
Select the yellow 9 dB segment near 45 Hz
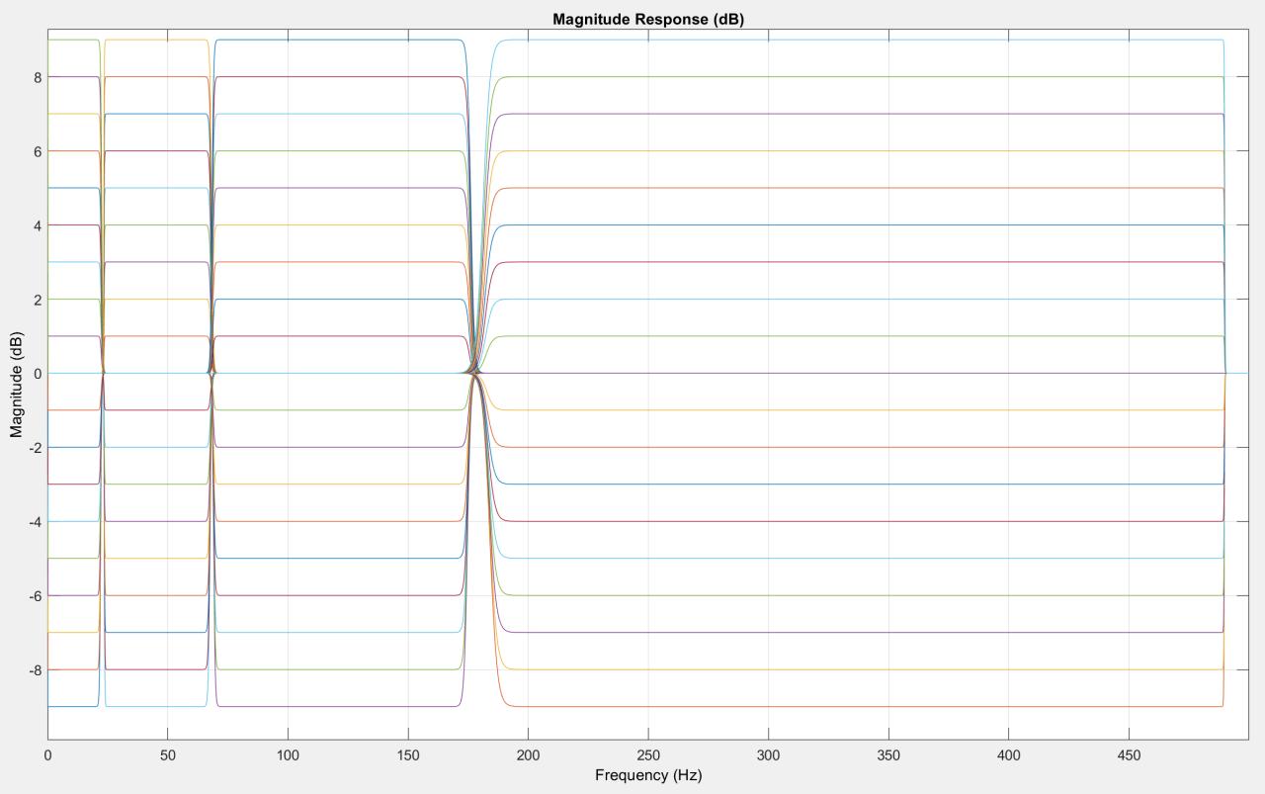156,41
